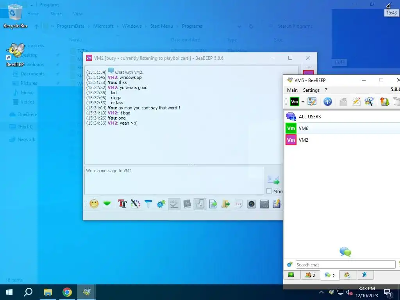Viewport: 400px width, 300px height.
Task: Select This PC in File Explorer sidebar
Action: 25,127
